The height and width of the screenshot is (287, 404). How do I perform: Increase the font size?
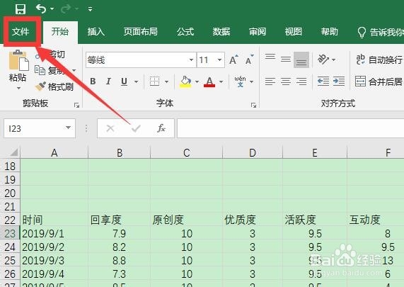pyautogui.click(x=234, y=60)
